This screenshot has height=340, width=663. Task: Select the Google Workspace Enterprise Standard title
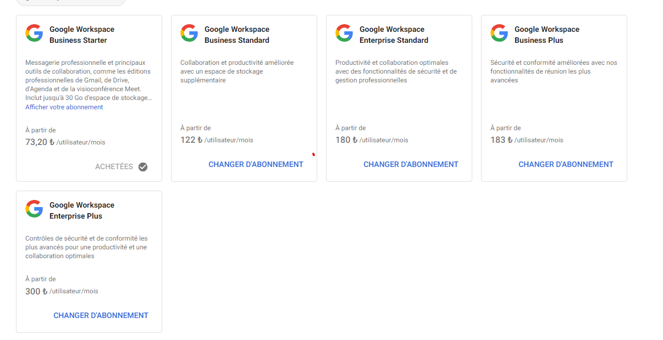(x=394, y=35)
